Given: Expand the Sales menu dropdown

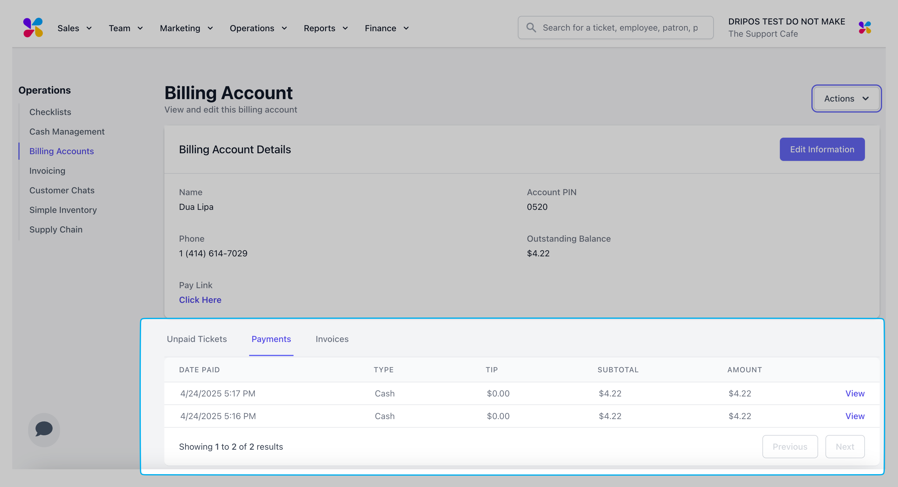Looking at the screenshot, I should 75,28.
